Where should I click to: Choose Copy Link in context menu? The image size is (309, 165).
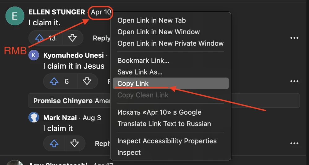(133, 83)
